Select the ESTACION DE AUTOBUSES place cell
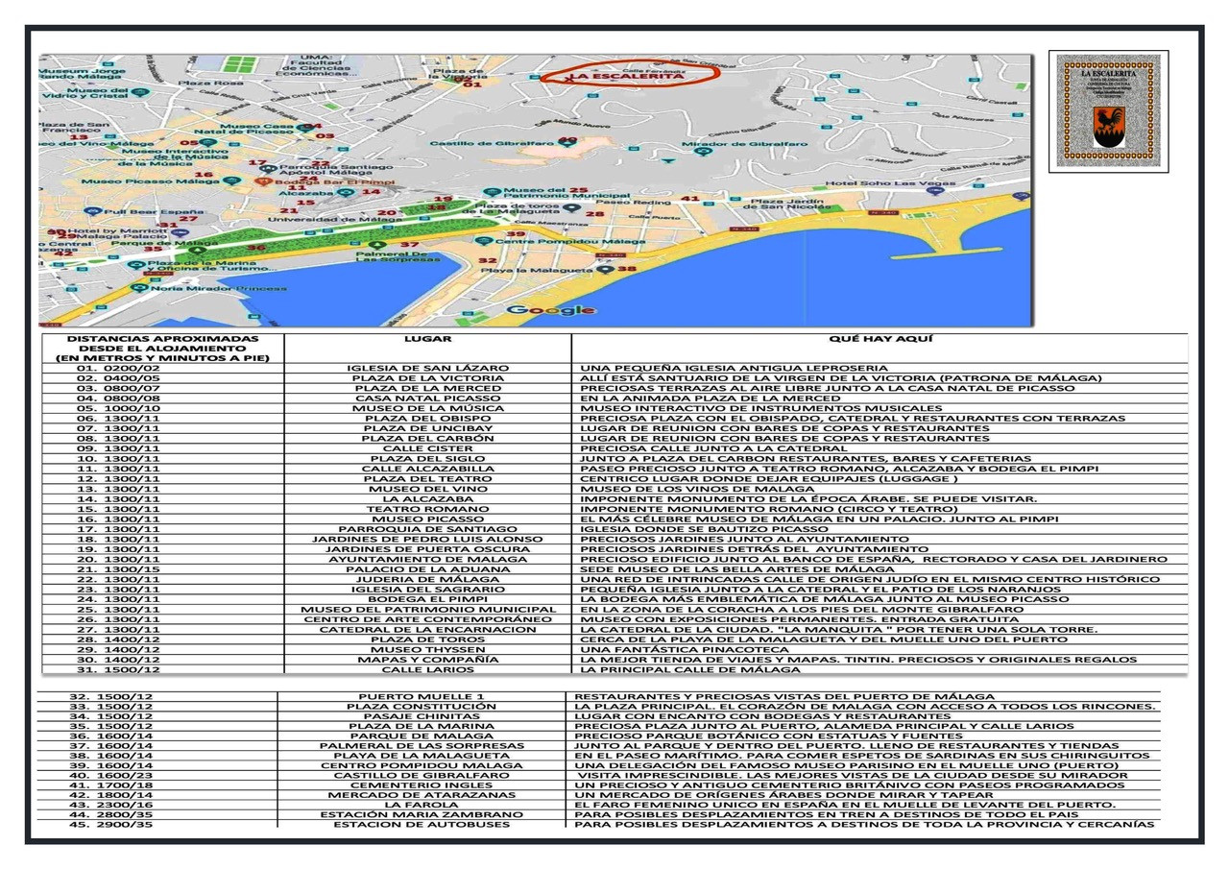This screenshot has width=1229, height=869. pos(422,825)
